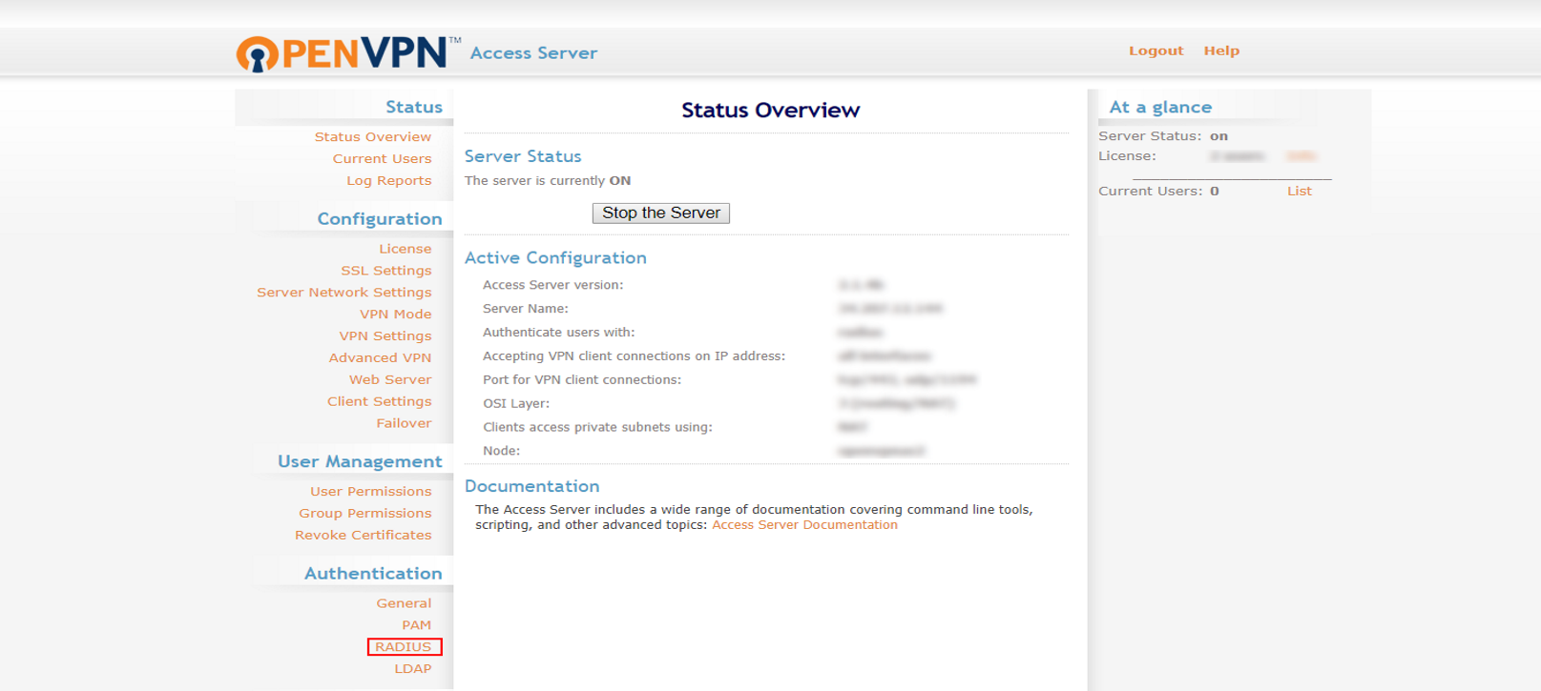This screenshot has height=691, width=1541.
Task: Click the Server Status heading
Action: (523, 156)
